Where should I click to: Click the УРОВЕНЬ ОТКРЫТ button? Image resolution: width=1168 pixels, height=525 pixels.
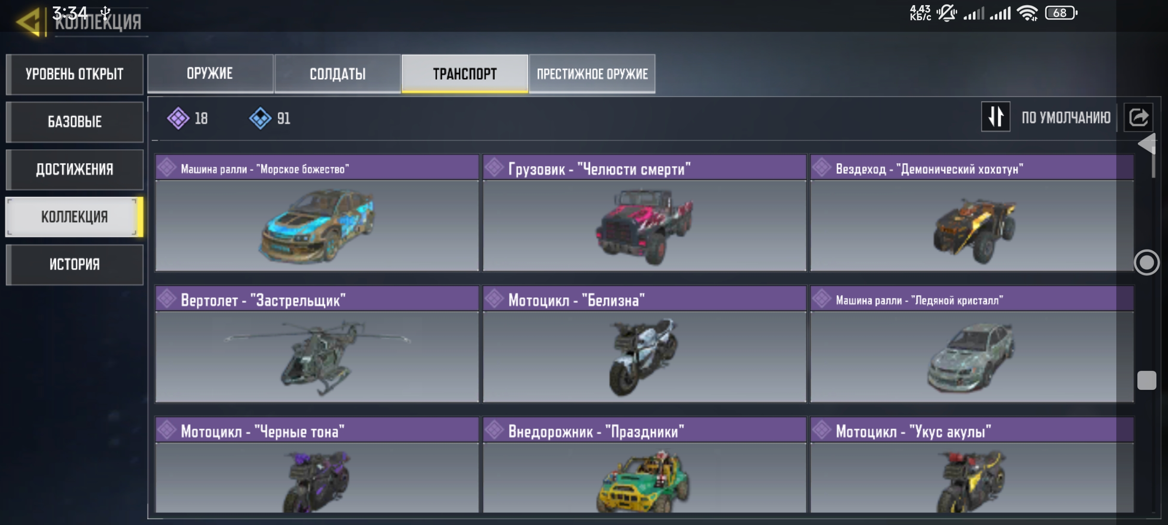[x=75, y=74]
